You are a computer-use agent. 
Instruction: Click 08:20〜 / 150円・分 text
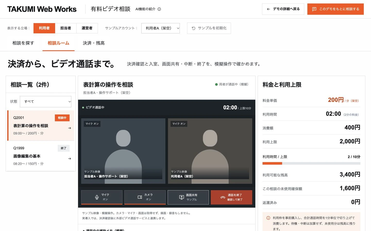[28, 164]
